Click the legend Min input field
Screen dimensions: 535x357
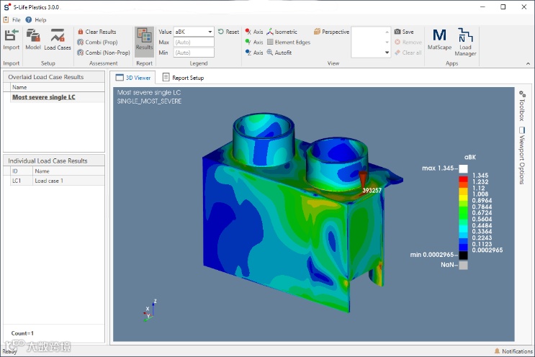pyautogui.click(x=194, y=53)
